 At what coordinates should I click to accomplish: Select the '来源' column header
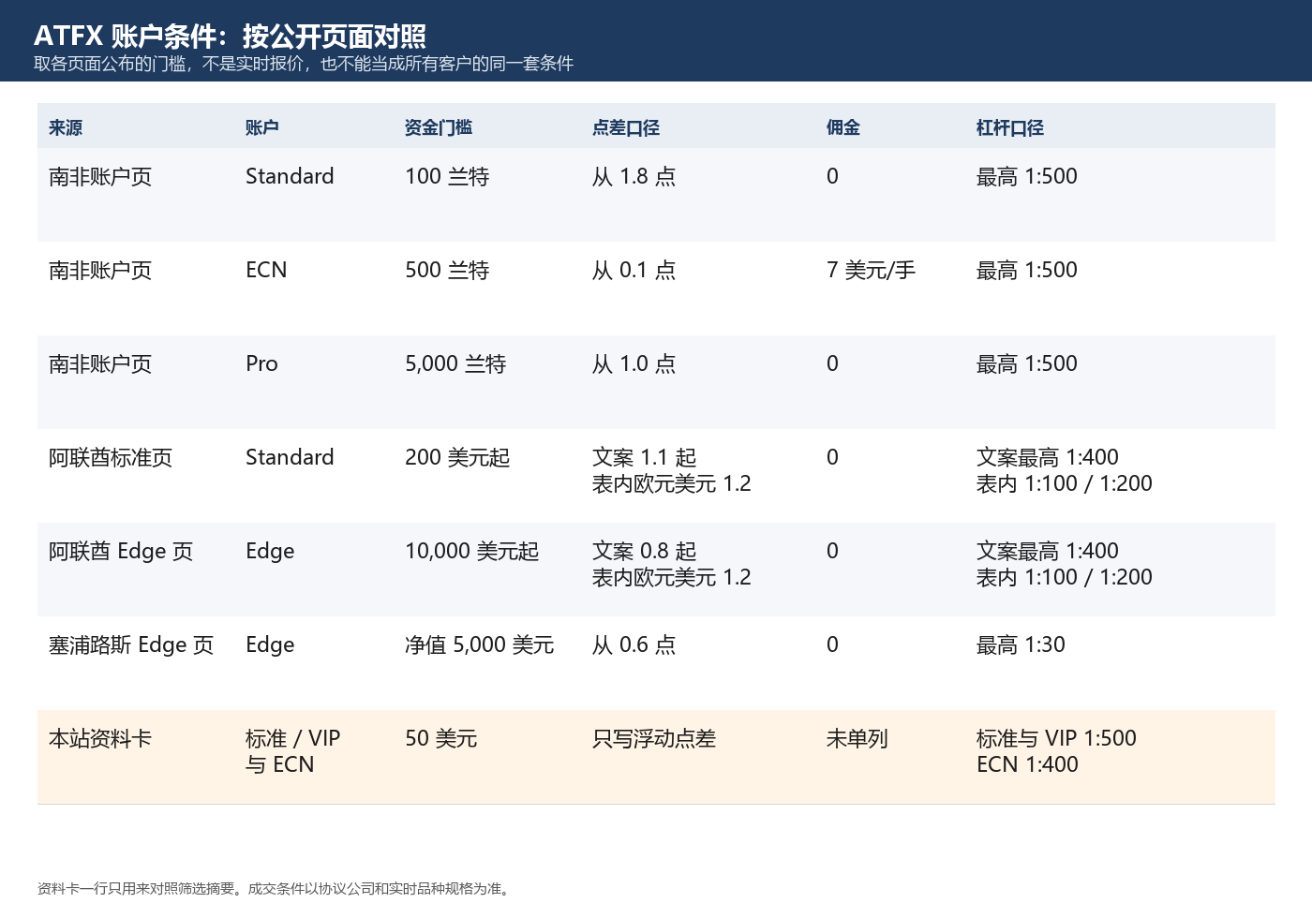(66, 127)
